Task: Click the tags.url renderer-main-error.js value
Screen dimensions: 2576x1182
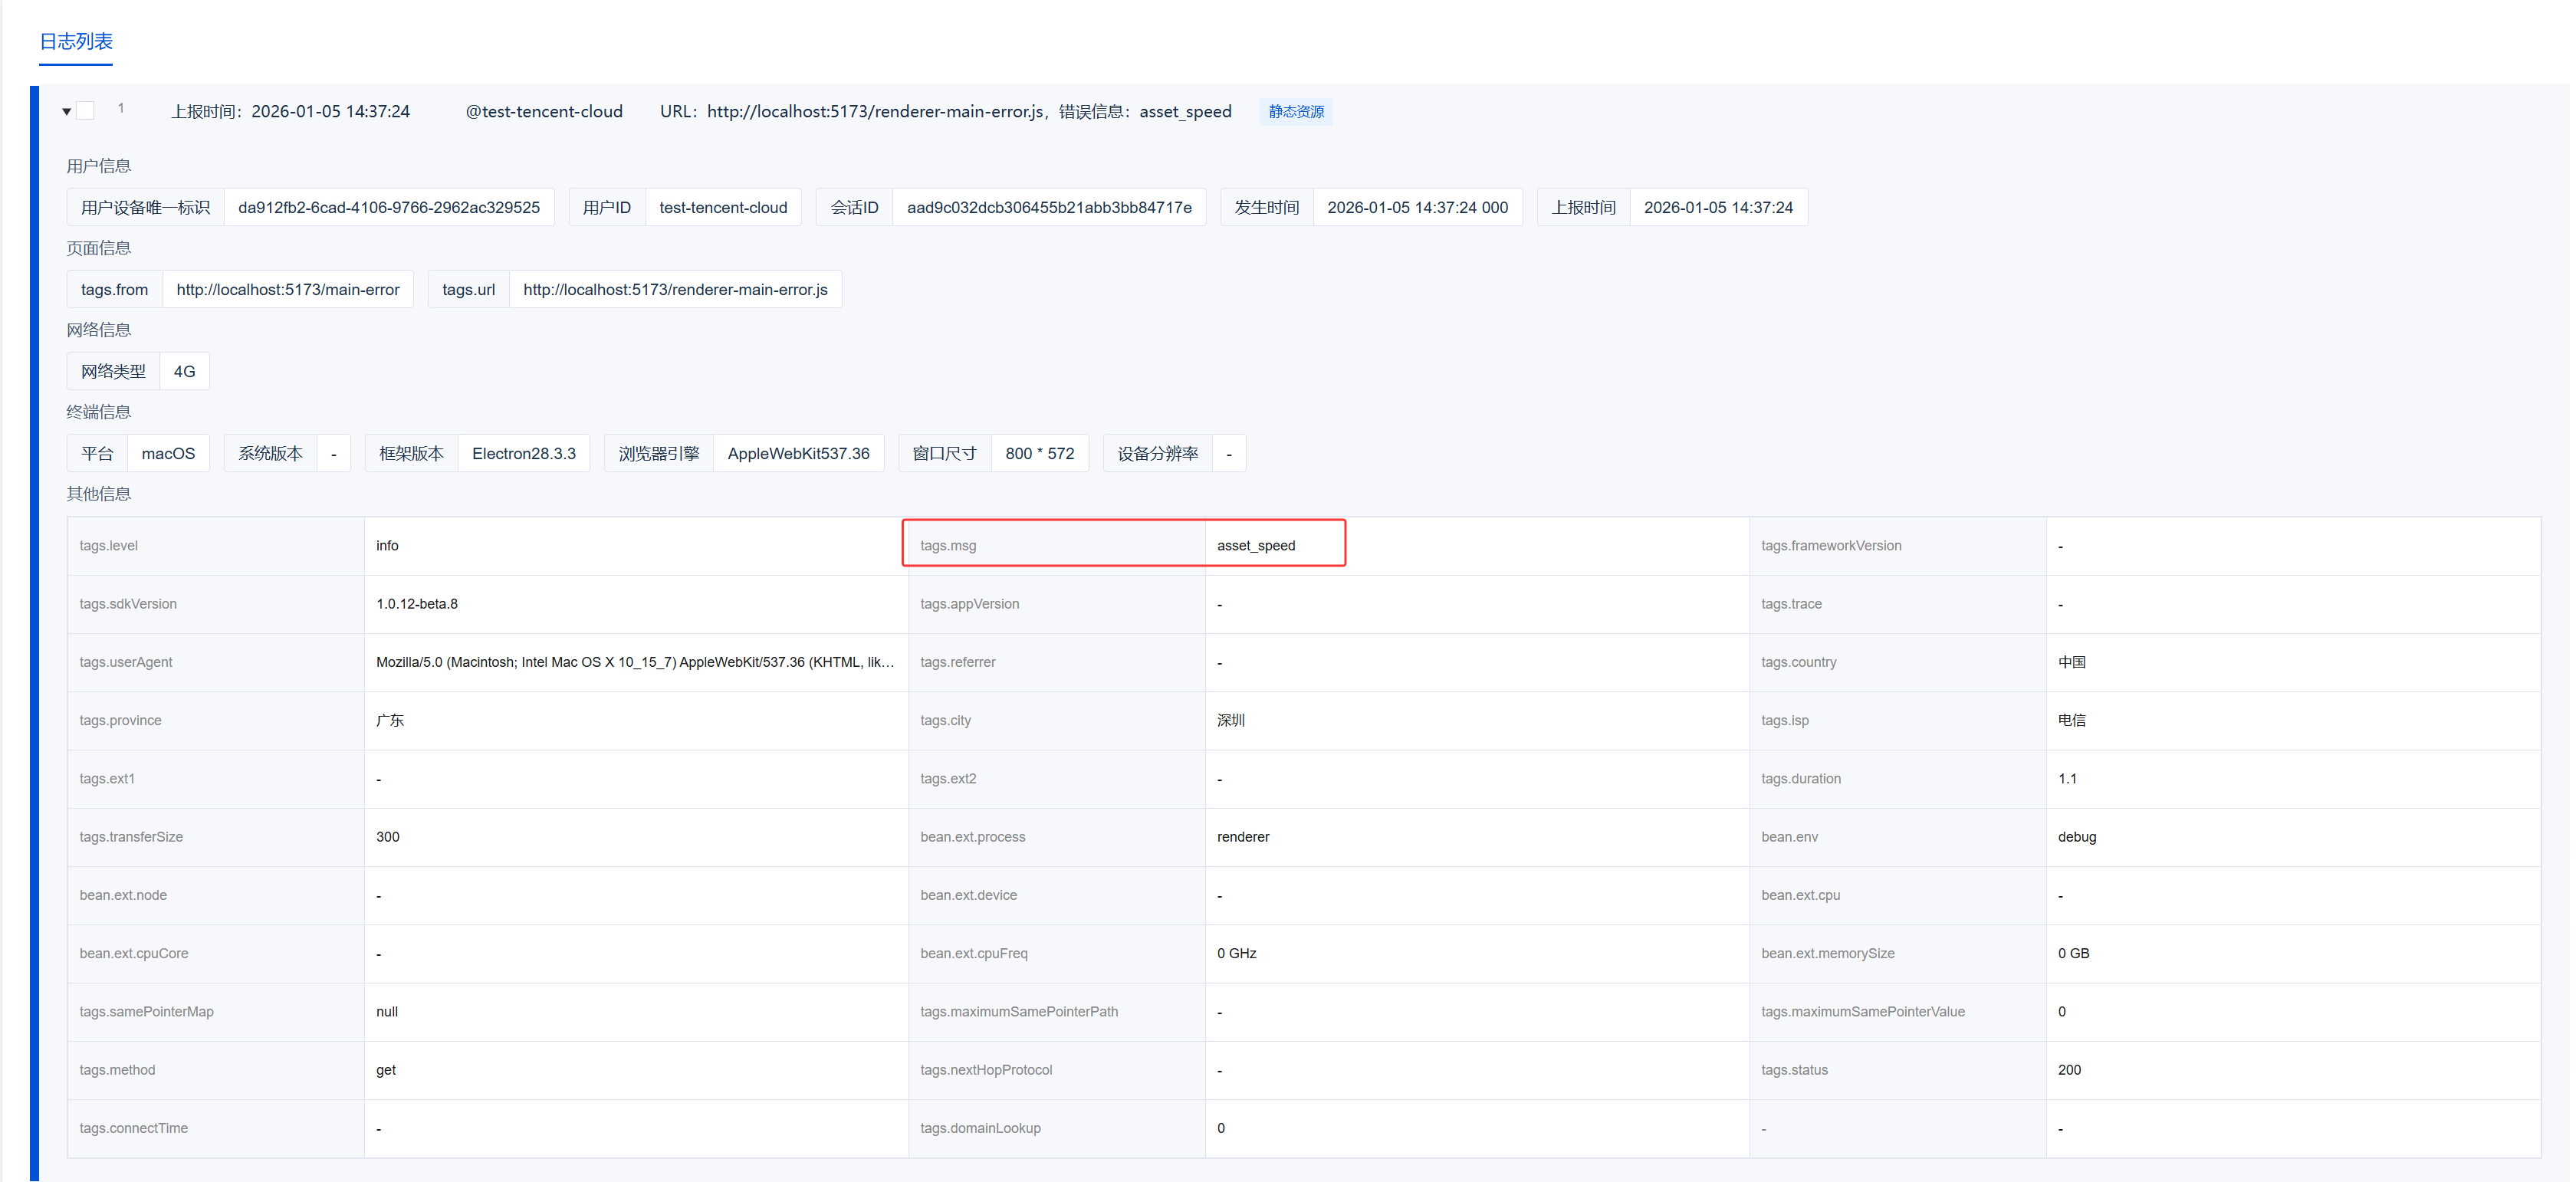Action: (675, 290)
